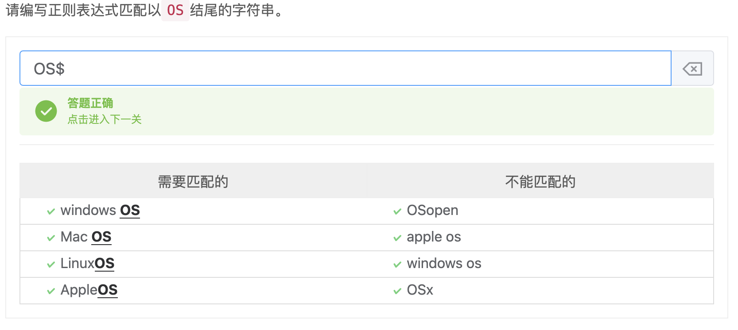Click the checkmark beside "OSopen"
Screen dimensions: 738x330
[x=397, y=211]
